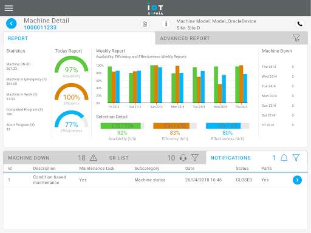Click machine ID 1000011233 link
This screenshot has height=233, width=311.
40,28
